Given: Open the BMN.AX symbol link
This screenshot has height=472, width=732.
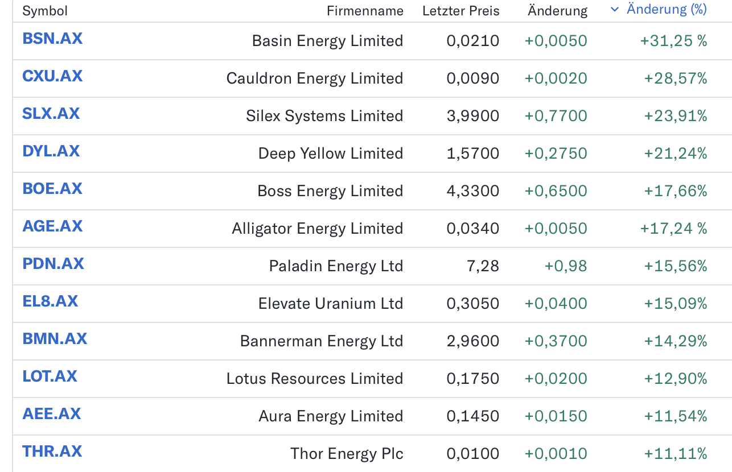Looking at the screenshot, I should 55,339.
